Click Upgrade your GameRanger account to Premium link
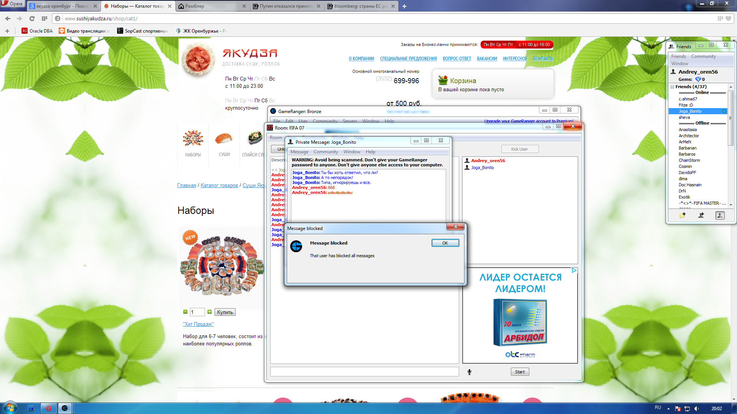This screenshot has width=737, height=414. point(529,121)
